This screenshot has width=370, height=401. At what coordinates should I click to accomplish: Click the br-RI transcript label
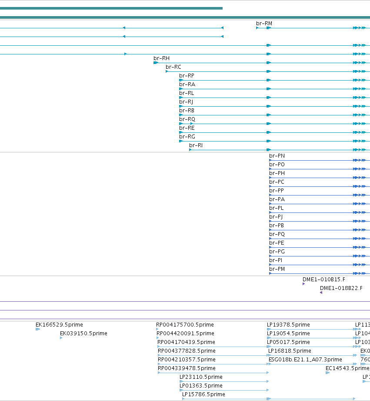tap(196, 145)
